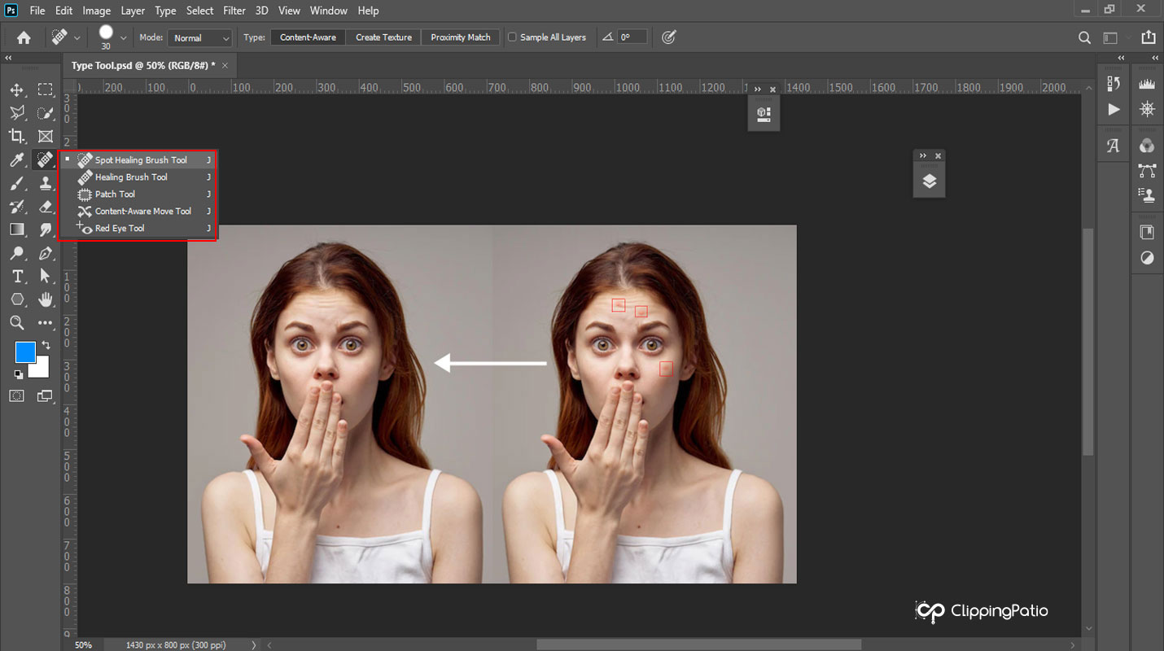Image resolution: width=1164 pixels, height=651 pixels.
Task: Toggle pressure for size button
Action: (669, 37)
